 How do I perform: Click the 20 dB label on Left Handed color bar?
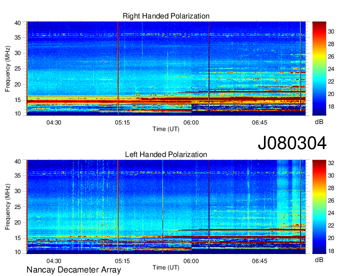(x=331, y=238)
